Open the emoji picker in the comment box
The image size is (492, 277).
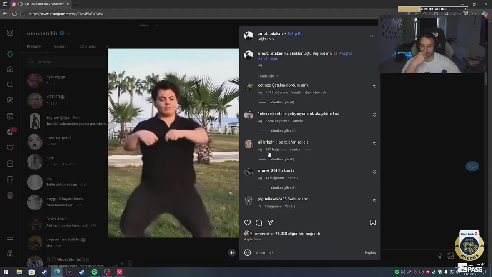248,253
